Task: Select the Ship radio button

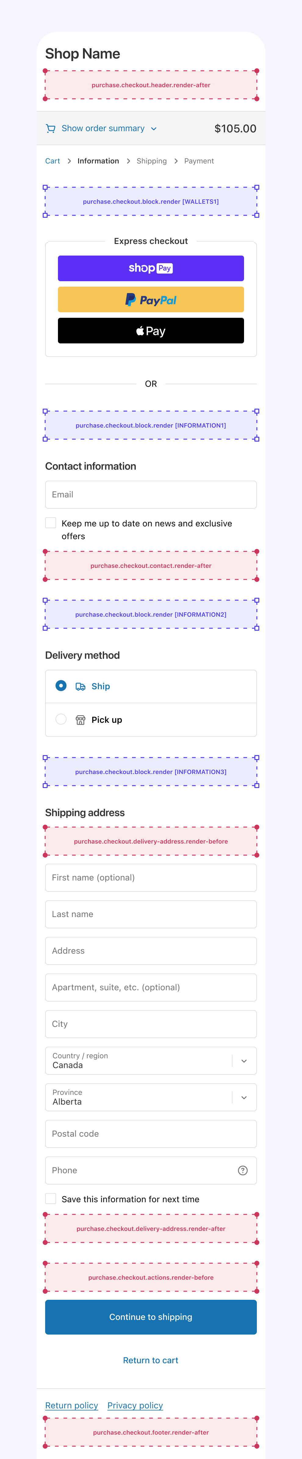Action: (61, 686)
